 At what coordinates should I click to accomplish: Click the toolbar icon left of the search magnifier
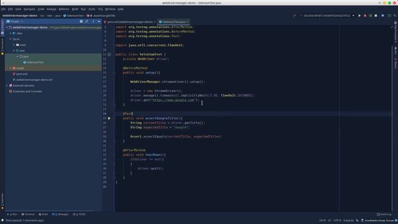[389, 16]
